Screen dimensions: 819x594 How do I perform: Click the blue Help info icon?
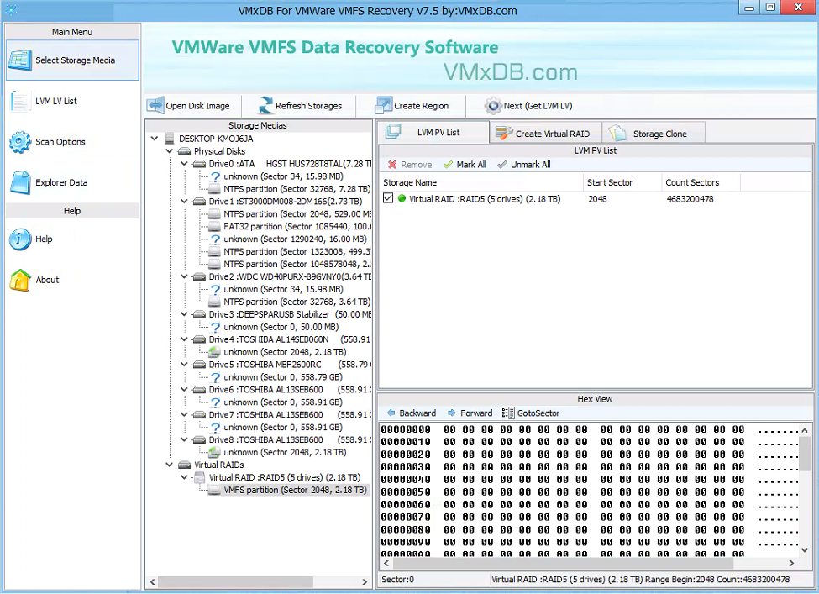(20, 239)
